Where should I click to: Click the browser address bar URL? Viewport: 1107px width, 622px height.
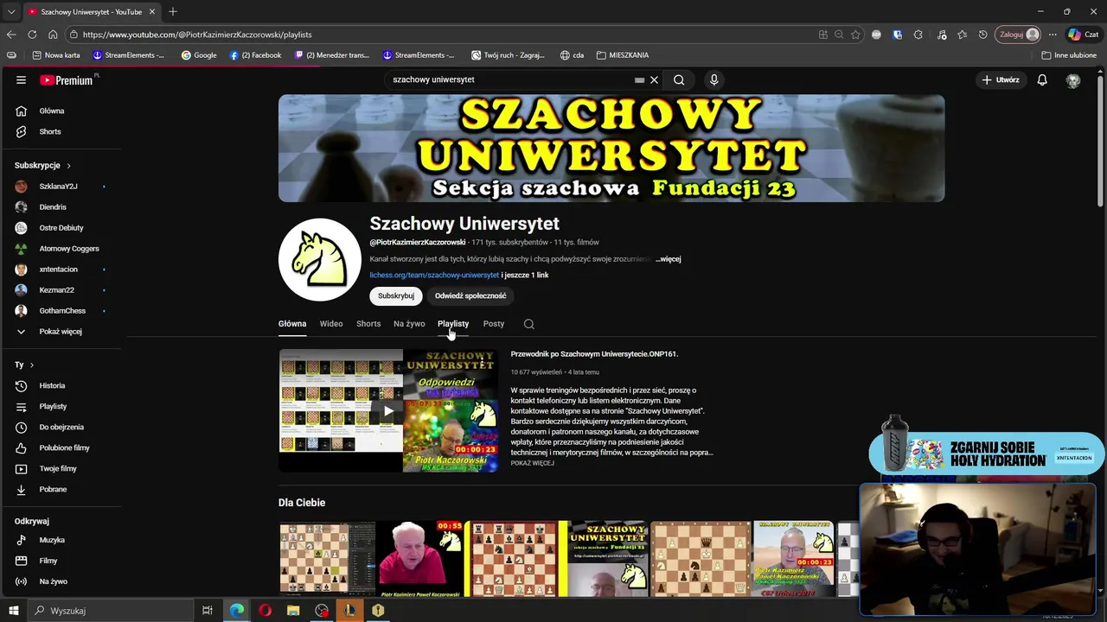(197, 35)
